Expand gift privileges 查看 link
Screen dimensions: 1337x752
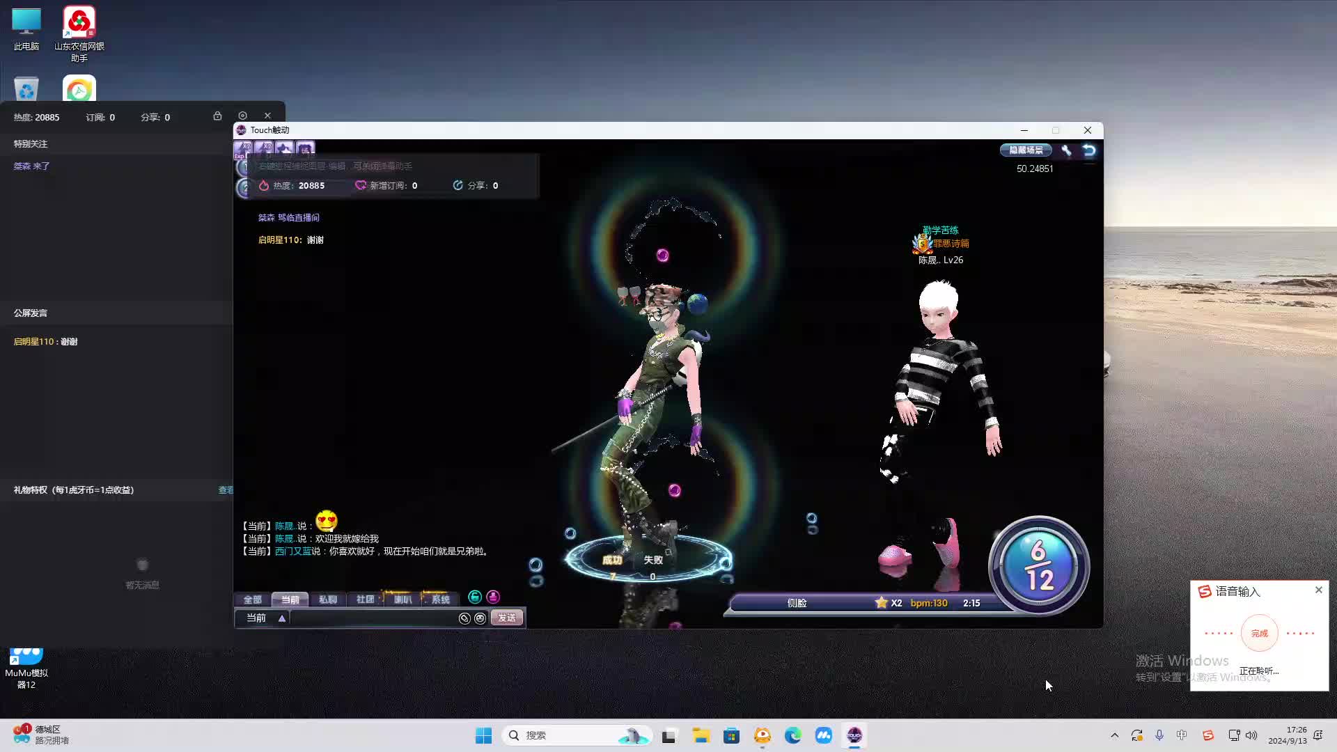click(x=226, y=490)
